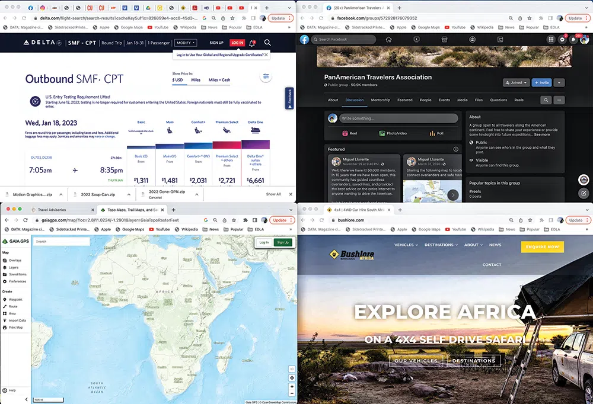The image size is (593, 404).
Task: Open the Delta site search magnifier
Action: [x=267, y=43]
